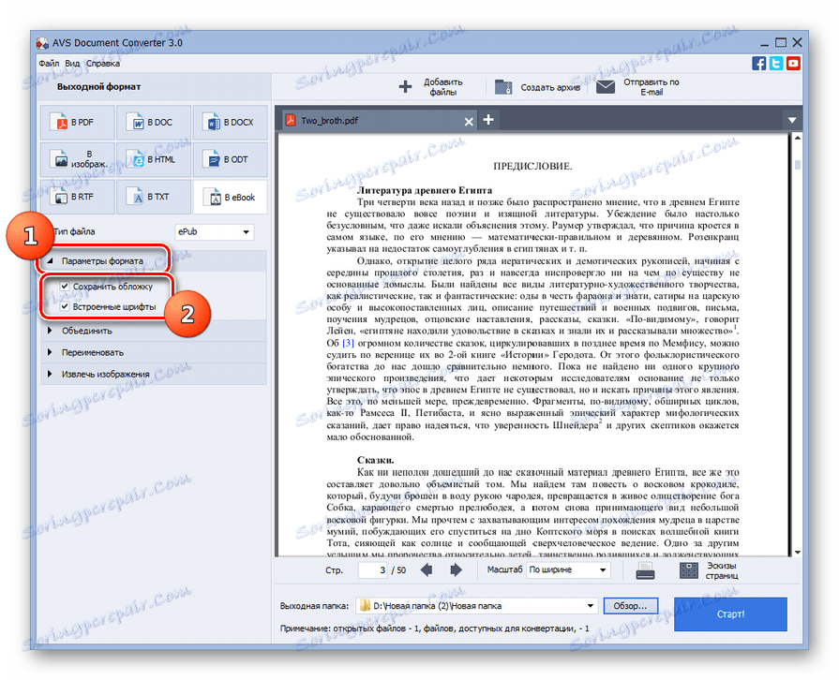Choose the 'В изображ.' image output format

coord(77,159)
